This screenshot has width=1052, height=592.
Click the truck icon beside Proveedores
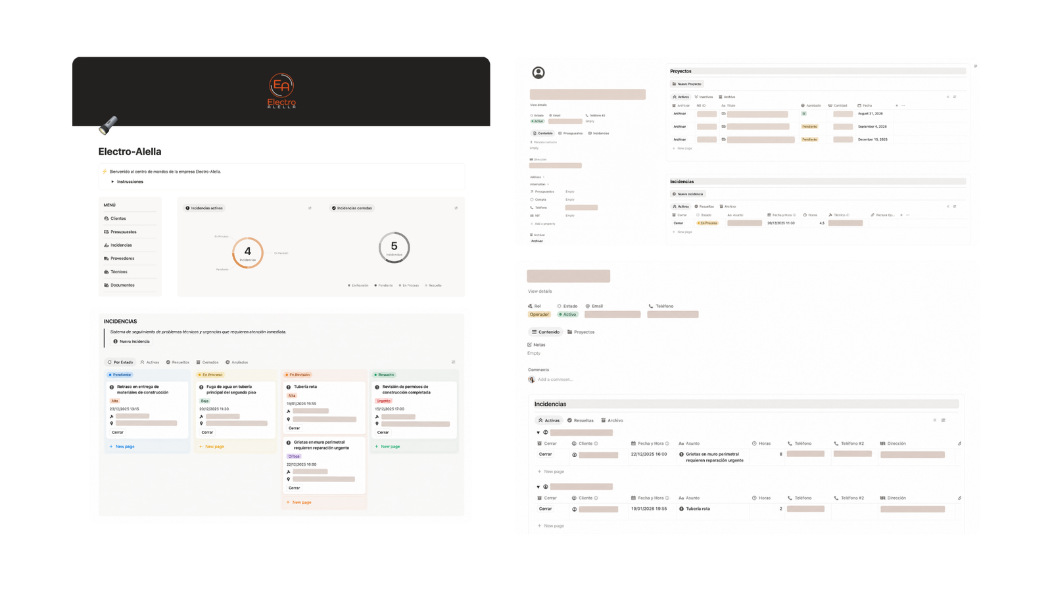[107, 259]
